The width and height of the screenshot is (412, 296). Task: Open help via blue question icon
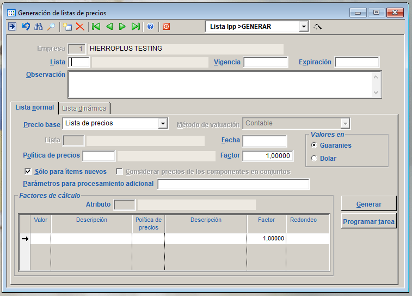coord(150,26)
